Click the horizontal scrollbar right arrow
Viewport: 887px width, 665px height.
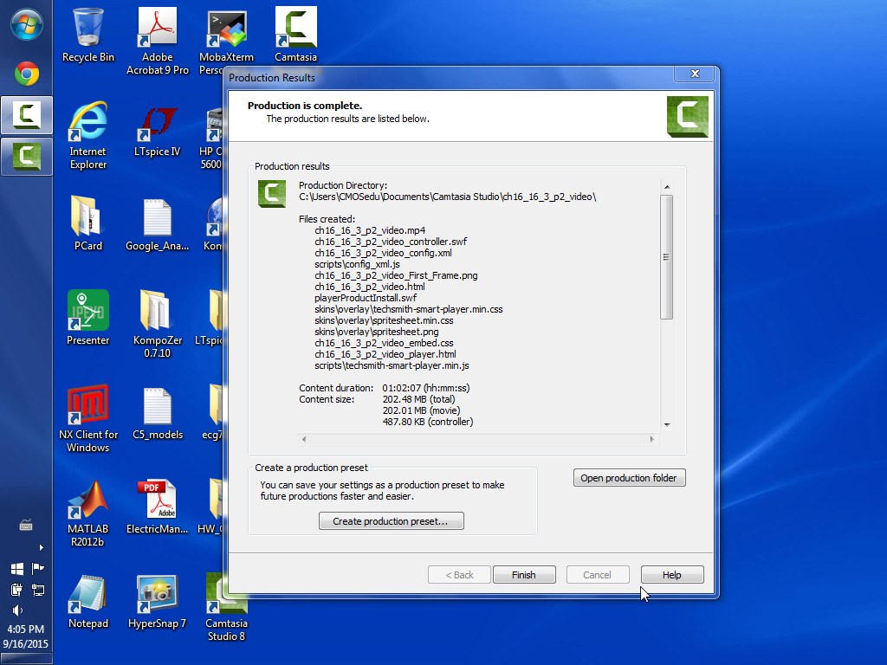[652, 440]
